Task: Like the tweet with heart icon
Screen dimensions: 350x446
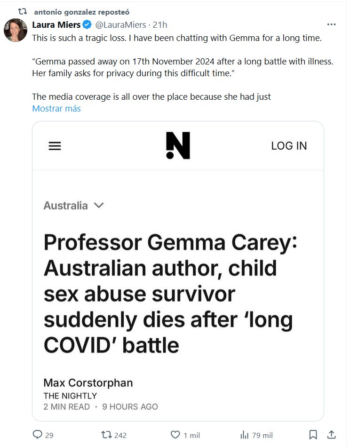Action: 175,435
